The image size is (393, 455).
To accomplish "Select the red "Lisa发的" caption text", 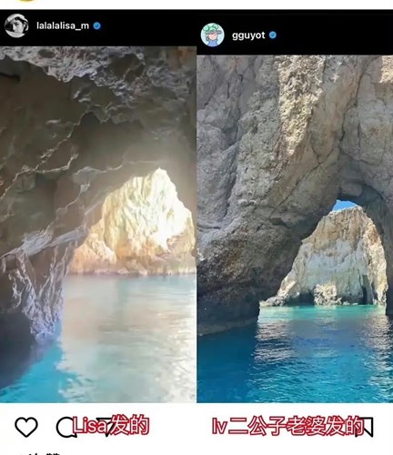I will point(111,425).
